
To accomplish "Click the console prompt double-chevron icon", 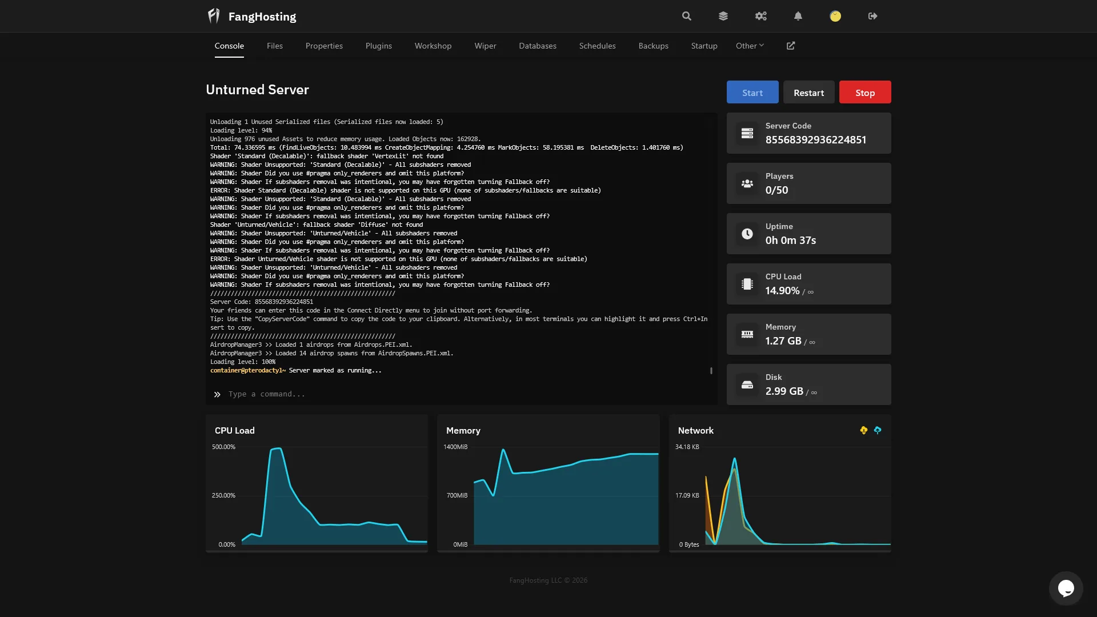I will (217, 394).
